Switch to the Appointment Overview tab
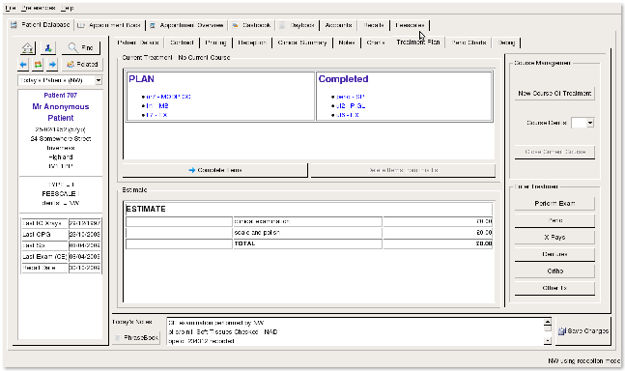The height and width of the screenshot is (371, 625). click(x=186, y=25)
